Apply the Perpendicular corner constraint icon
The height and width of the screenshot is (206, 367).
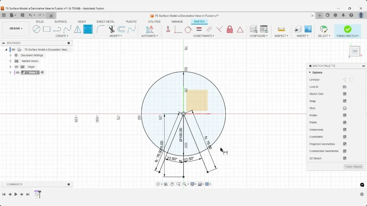178,29
